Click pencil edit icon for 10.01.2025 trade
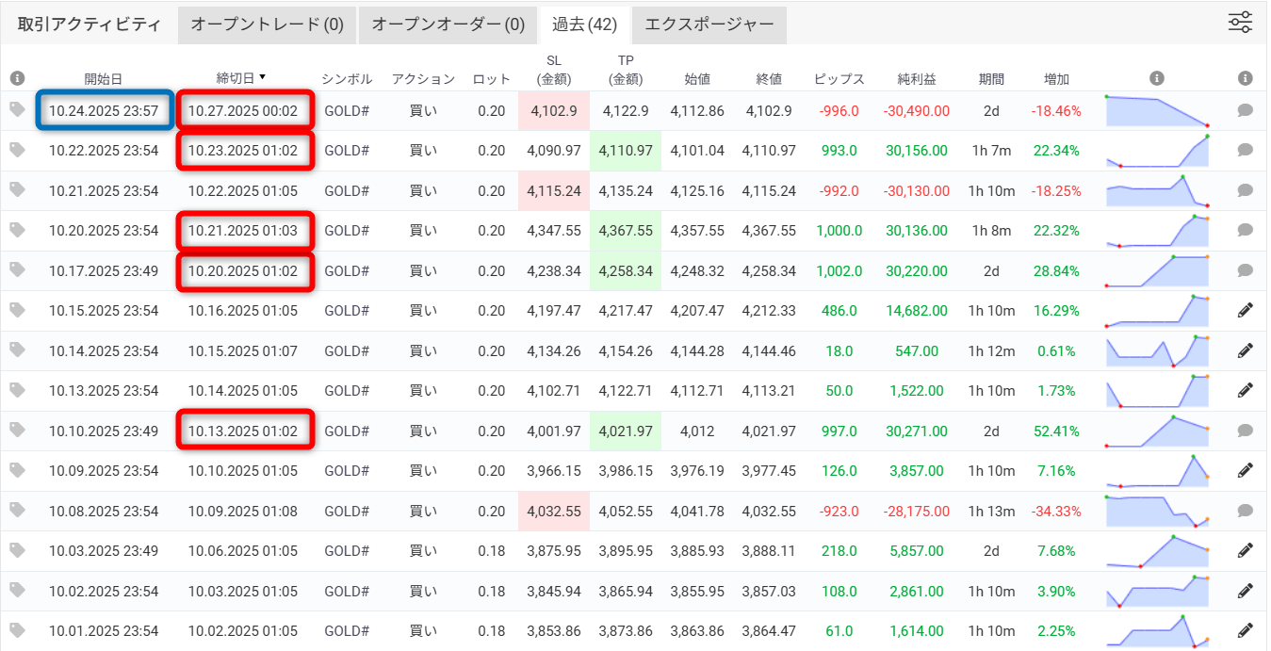This screenshot has height=651, width=1271. pyautogui.click(x=1245, y=630)
